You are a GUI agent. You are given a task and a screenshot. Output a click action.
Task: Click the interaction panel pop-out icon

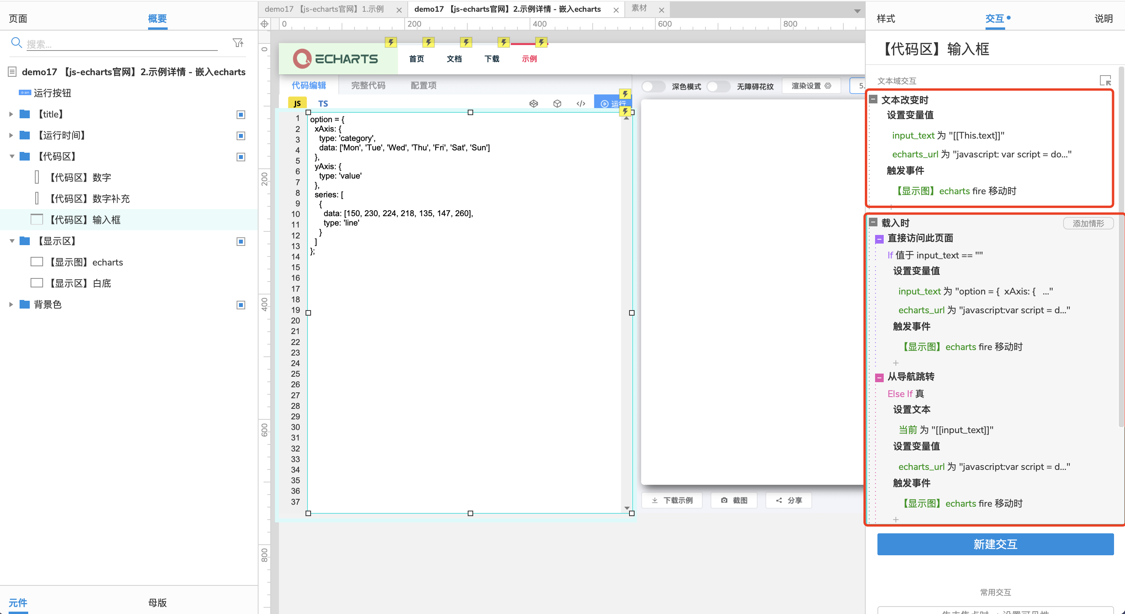tap(1105, 80)
